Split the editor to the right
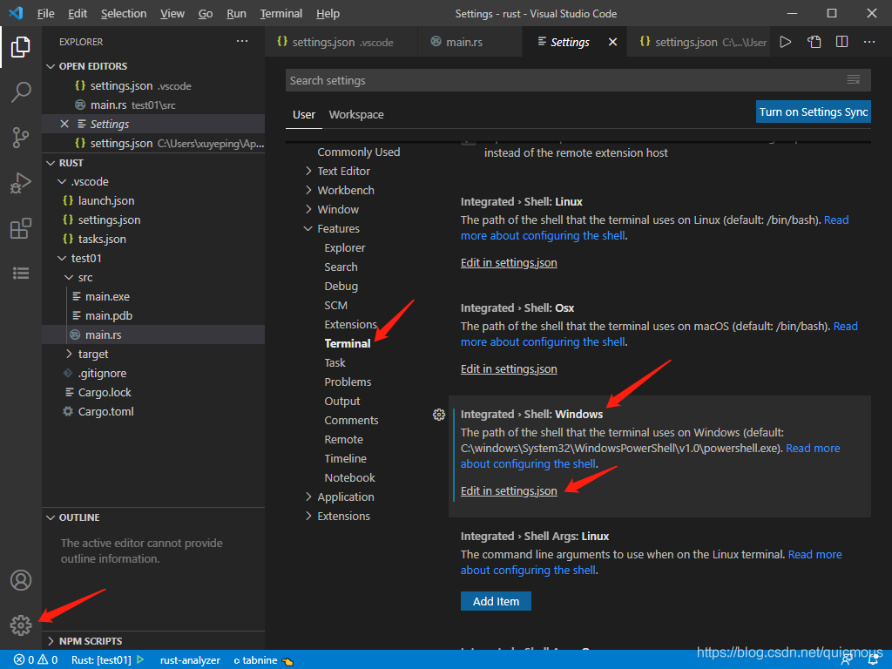Screen dimensions: 892x669 (x=842, y=42)
